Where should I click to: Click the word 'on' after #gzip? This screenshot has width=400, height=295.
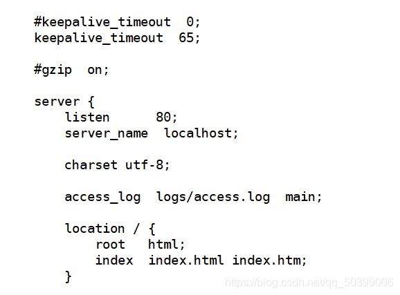(x=95, y=70)
